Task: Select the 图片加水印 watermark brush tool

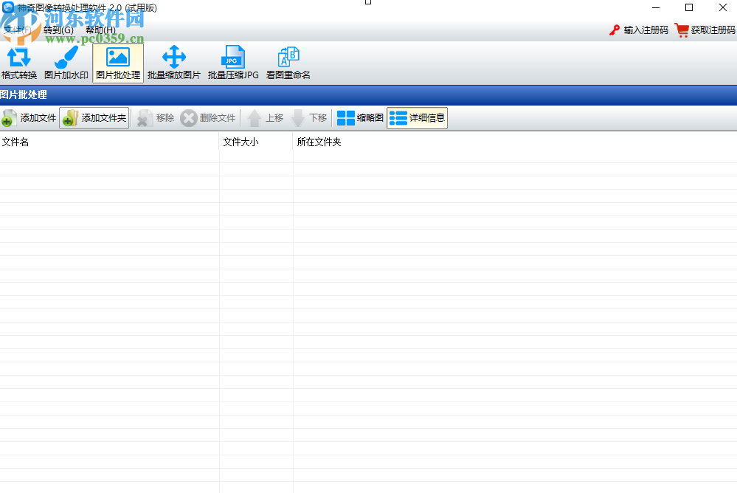Action: (x=66, y=63)
